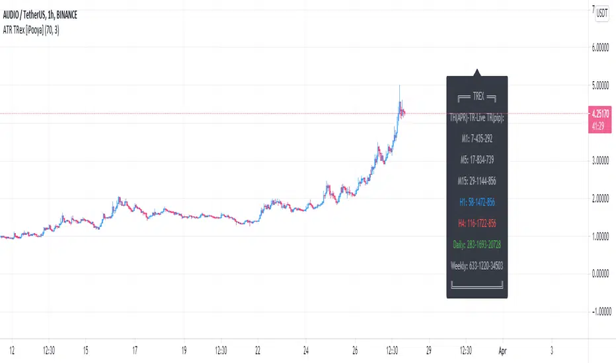Open the USDT currency selector
The height and width of the screenshot is (363, 616).
[x=602, y=13]
